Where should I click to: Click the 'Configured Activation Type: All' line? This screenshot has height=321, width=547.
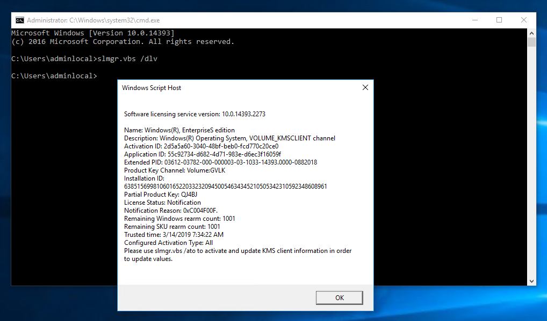[168, 242]
